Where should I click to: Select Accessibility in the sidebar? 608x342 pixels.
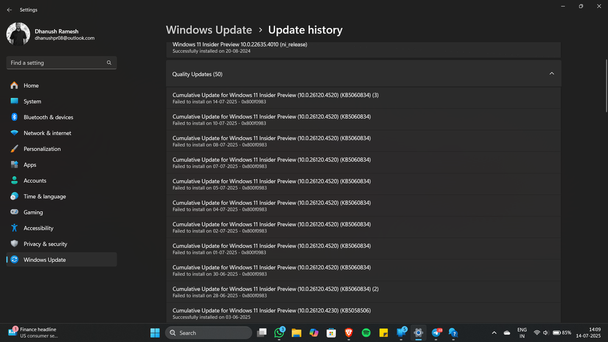point(61,228)
